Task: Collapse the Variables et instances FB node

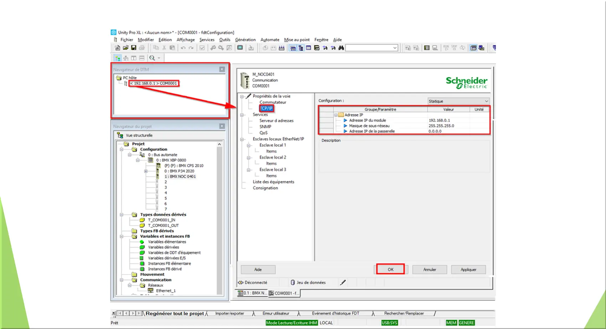Action: pos(122,236)
